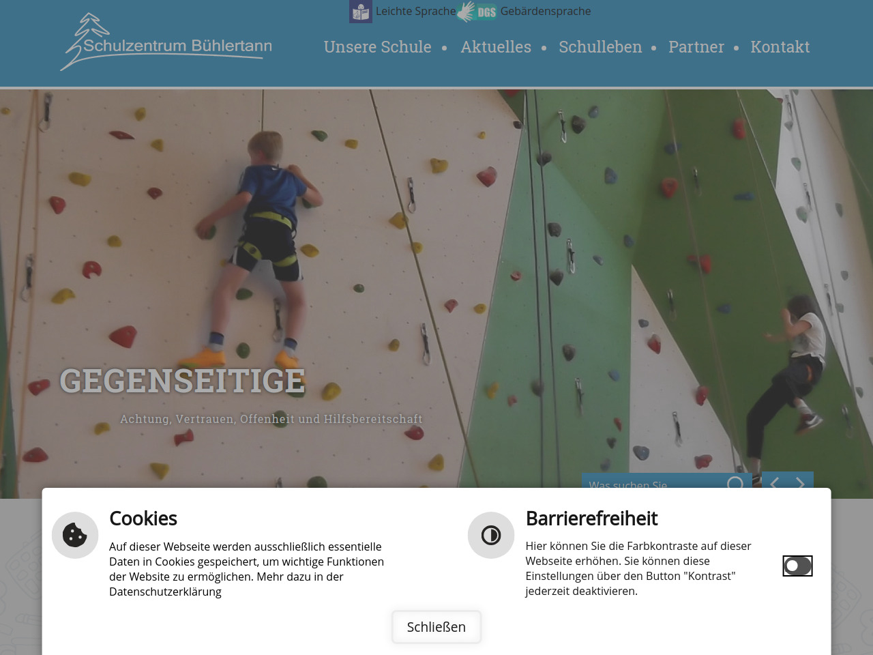Show previous slide with the left arrow
This screenshot has height=655, width=873.
point(775,482)
